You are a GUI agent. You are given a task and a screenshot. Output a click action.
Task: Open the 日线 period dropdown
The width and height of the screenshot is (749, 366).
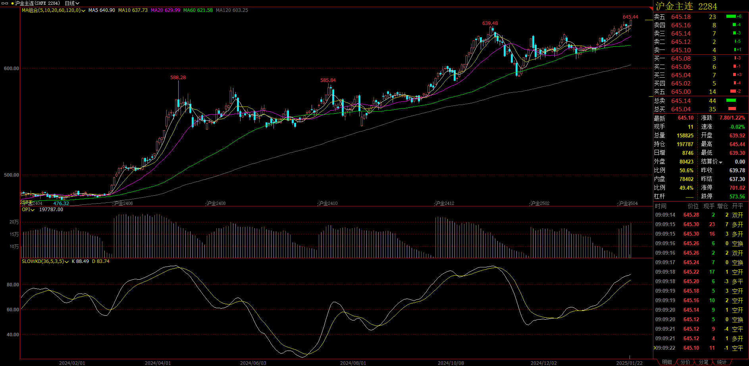72,3
